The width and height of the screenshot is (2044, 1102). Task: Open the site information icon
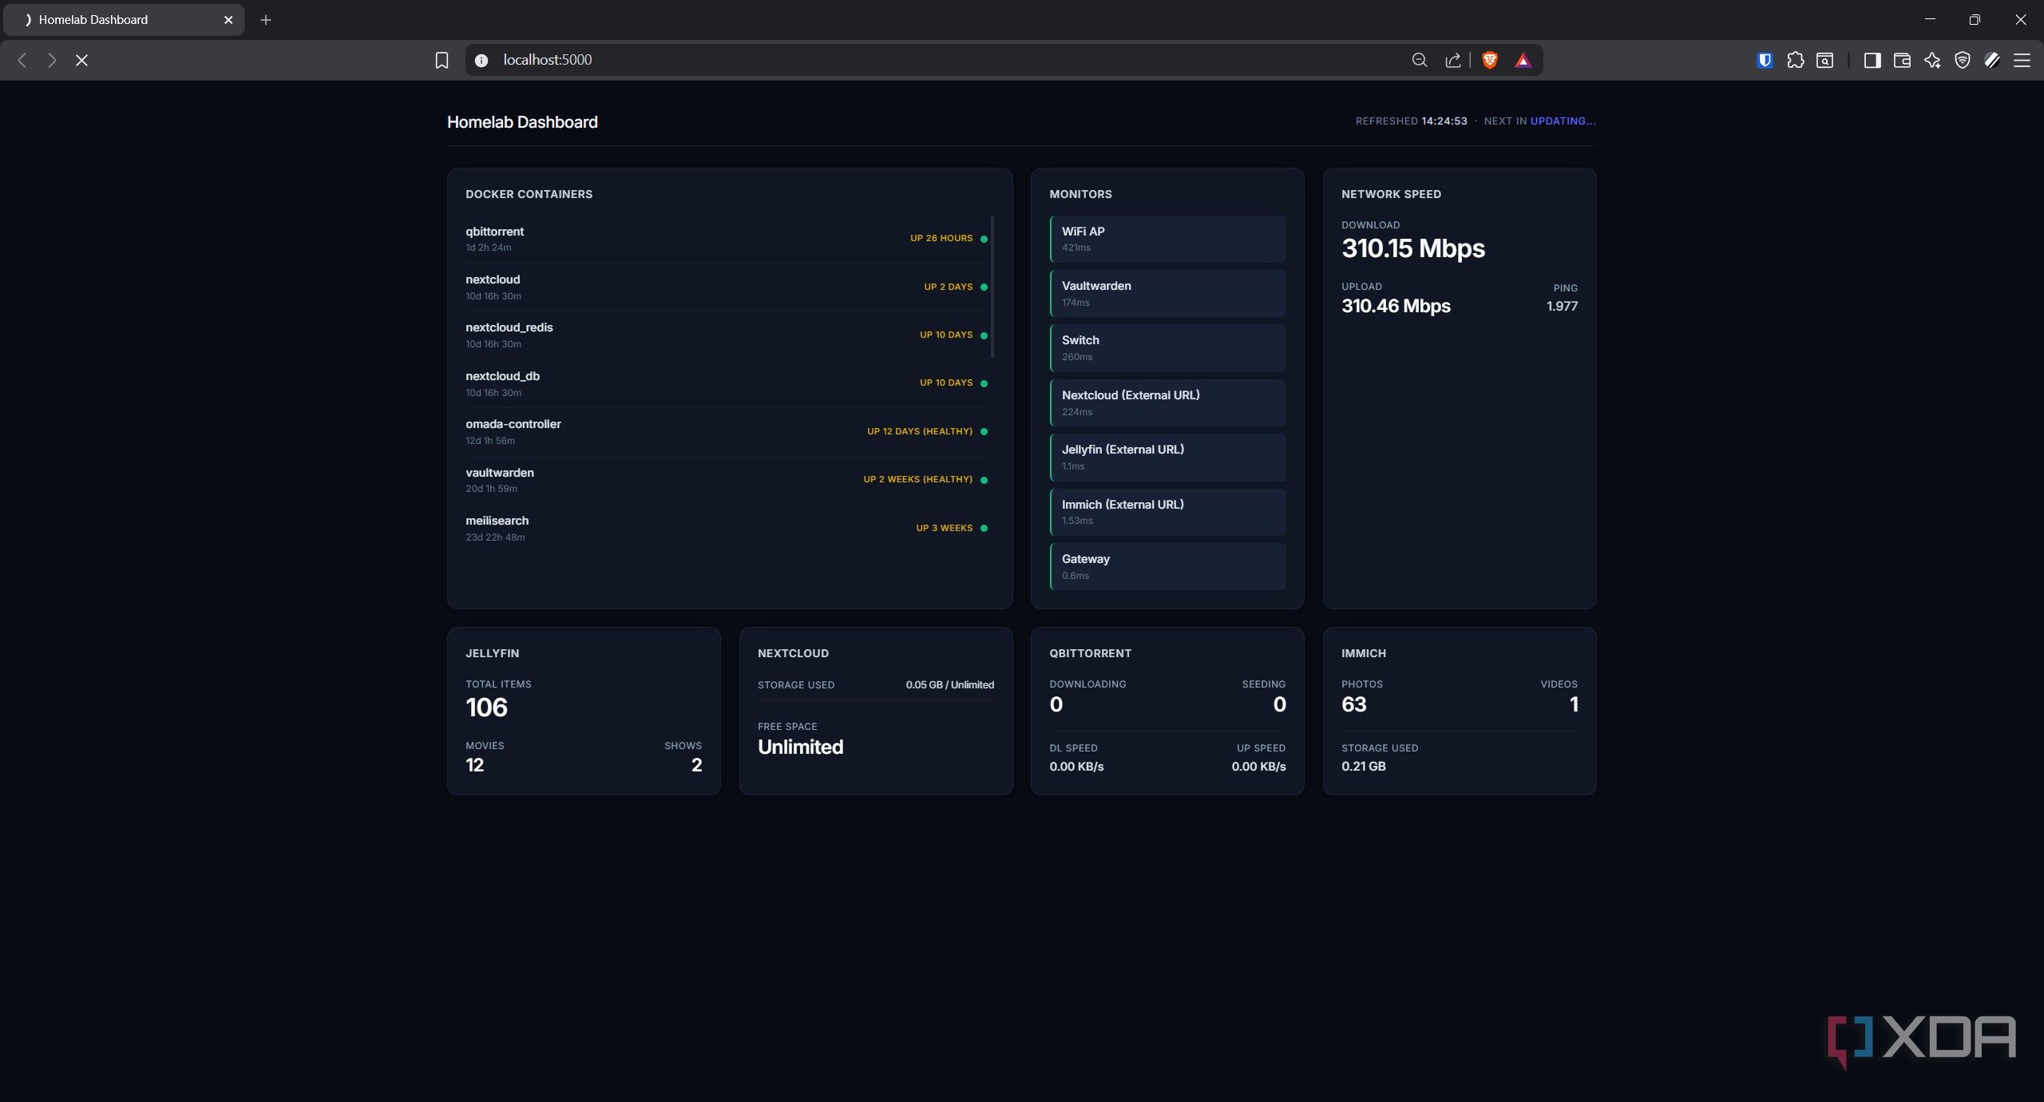481,60
